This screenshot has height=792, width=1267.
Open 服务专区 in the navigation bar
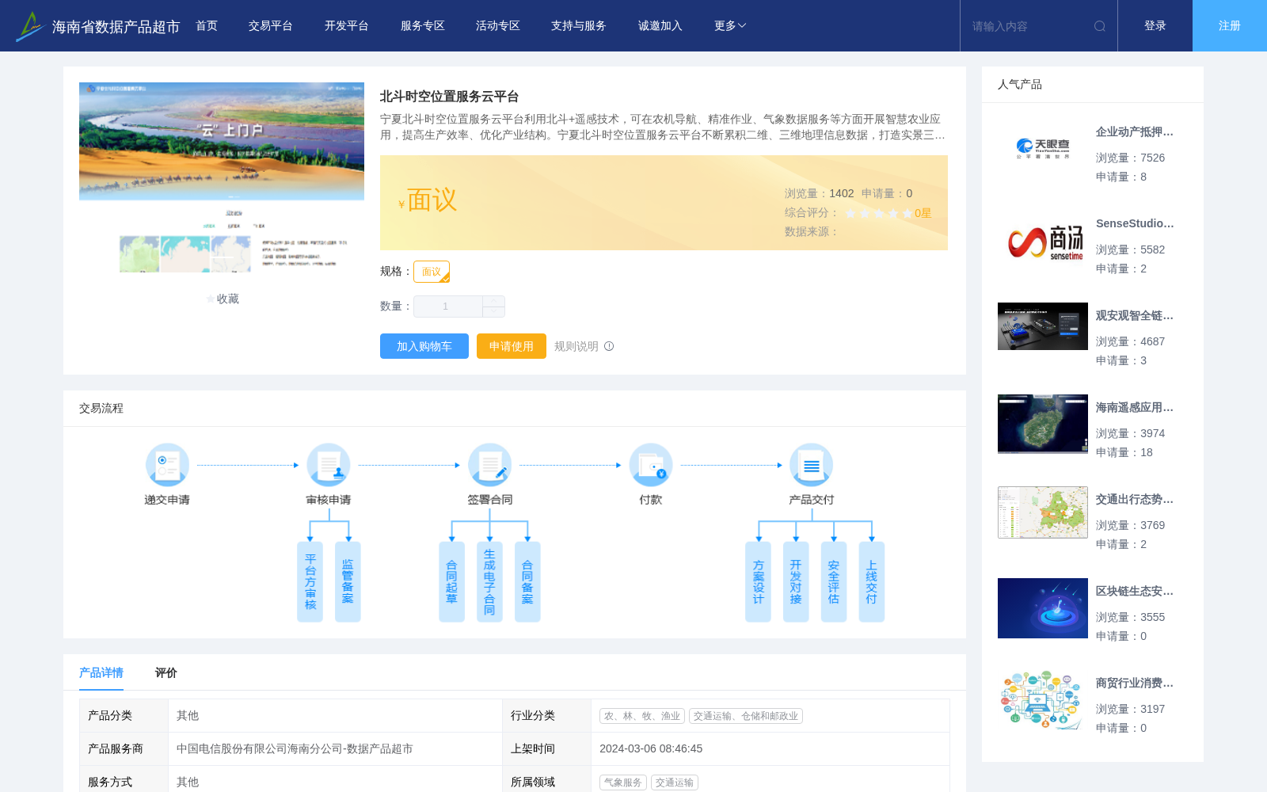tap(423, 26)
